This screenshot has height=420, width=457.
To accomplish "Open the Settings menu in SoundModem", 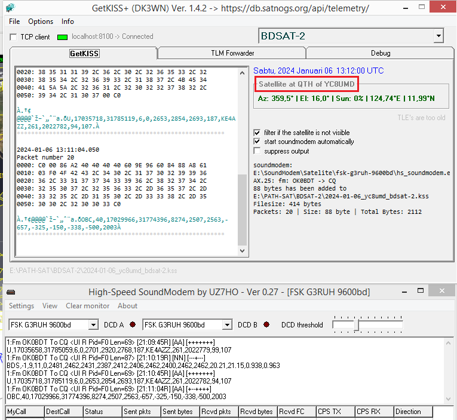I will point(22,306).
